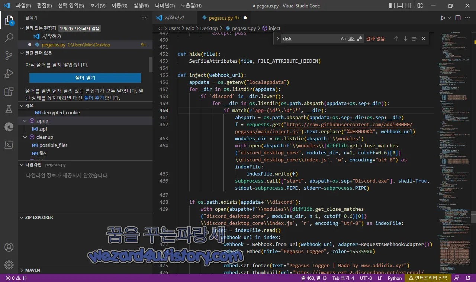Toggle Match Whole Word in the find widget
The image size is (476, 282).
pyautogui.click(x=351, y=39)
